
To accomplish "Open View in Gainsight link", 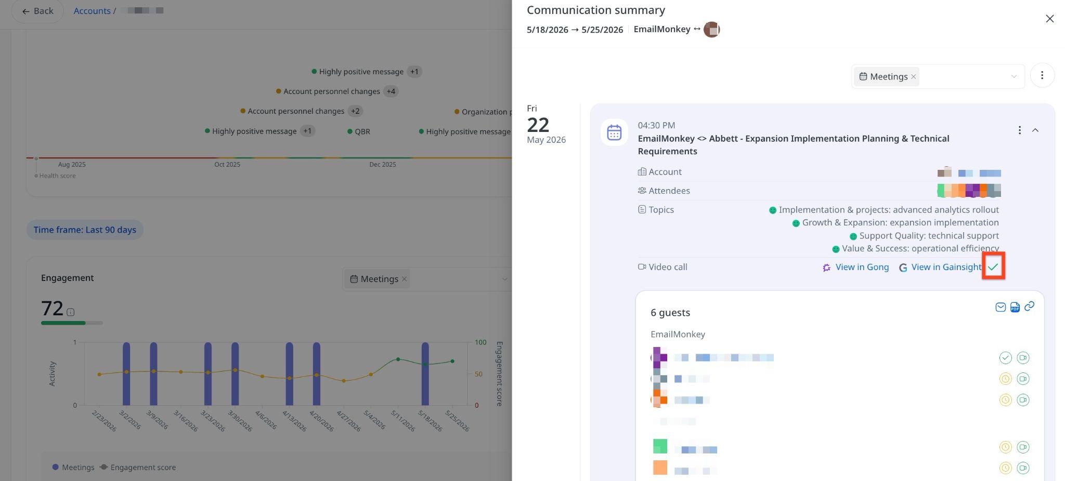I will 940,267.
